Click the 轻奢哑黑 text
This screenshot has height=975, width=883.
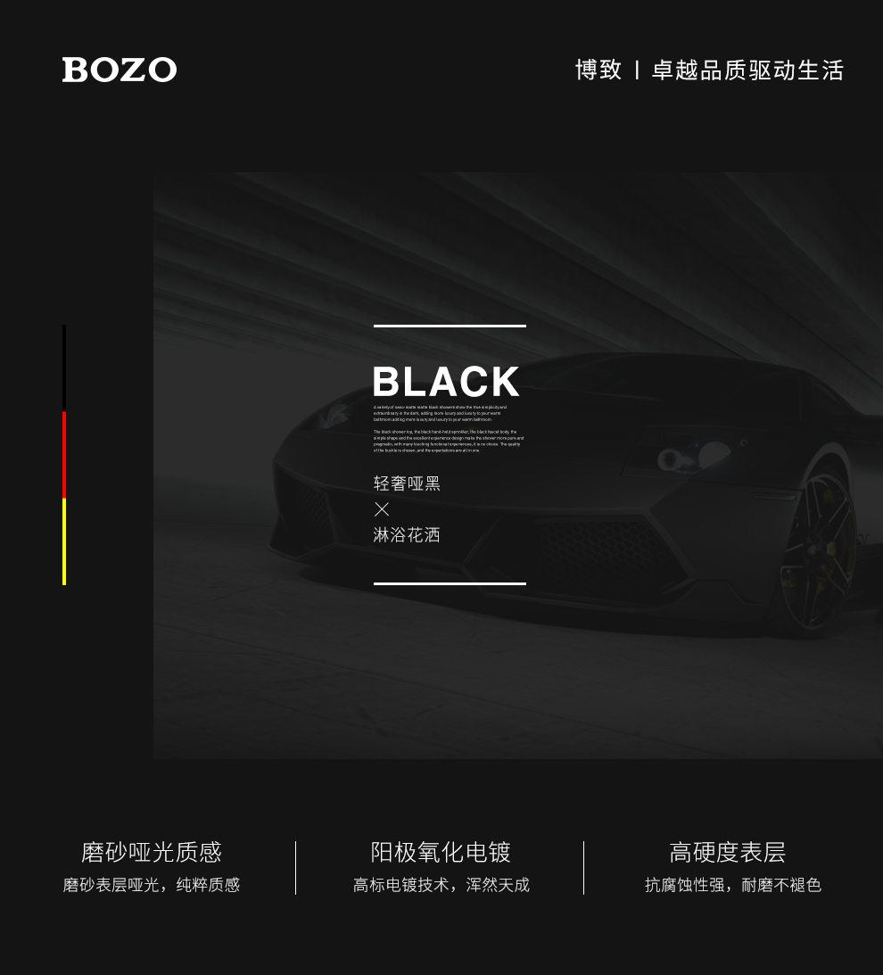pos(407,483)
